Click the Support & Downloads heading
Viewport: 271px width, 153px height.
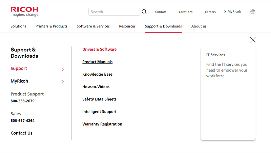click(24, 53)
